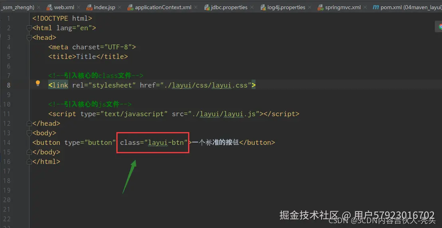Image resolution: width=442 pixels, height=228 pixels.
Task: Close the jdbc.properties tab
Action: (x=252, y=7)
